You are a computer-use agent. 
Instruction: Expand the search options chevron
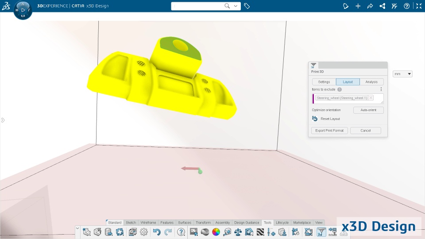click(x=236, y=6)
